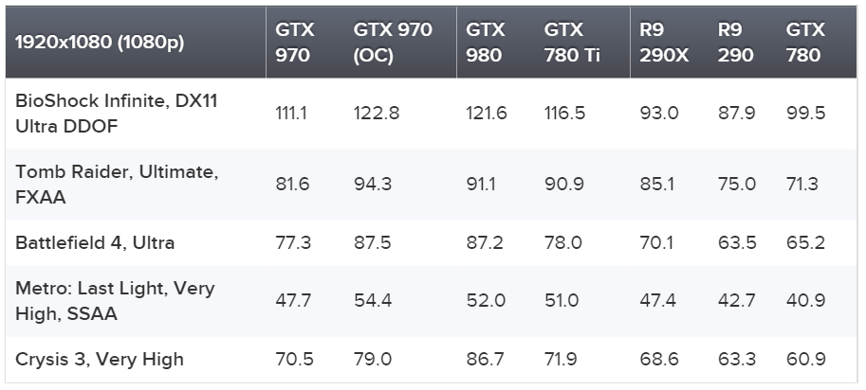Select the GTX 780 Ti header

572,42
